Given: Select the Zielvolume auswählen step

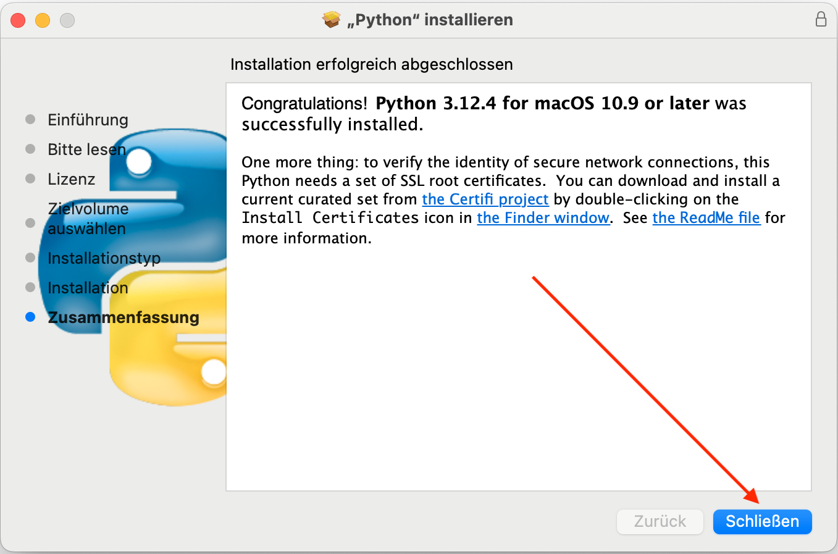Looking at the screenshot, I should click(x=88, y=219).
